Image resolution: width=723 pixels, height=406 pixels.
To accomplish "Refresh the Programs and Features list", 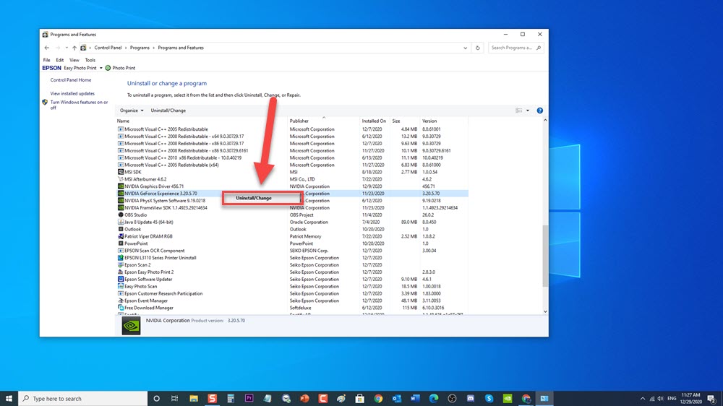I will tap(478, 48).
